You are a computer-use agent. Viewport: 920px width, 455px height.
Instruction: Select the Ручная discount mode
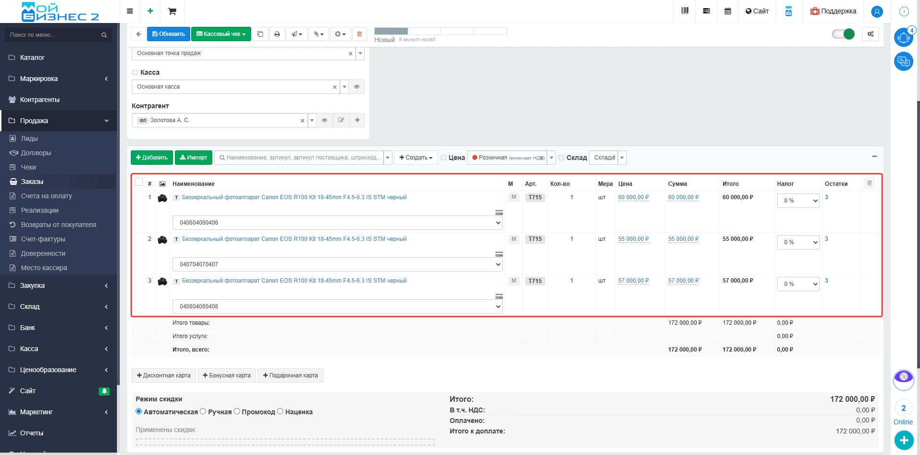[x=203, y=411]
